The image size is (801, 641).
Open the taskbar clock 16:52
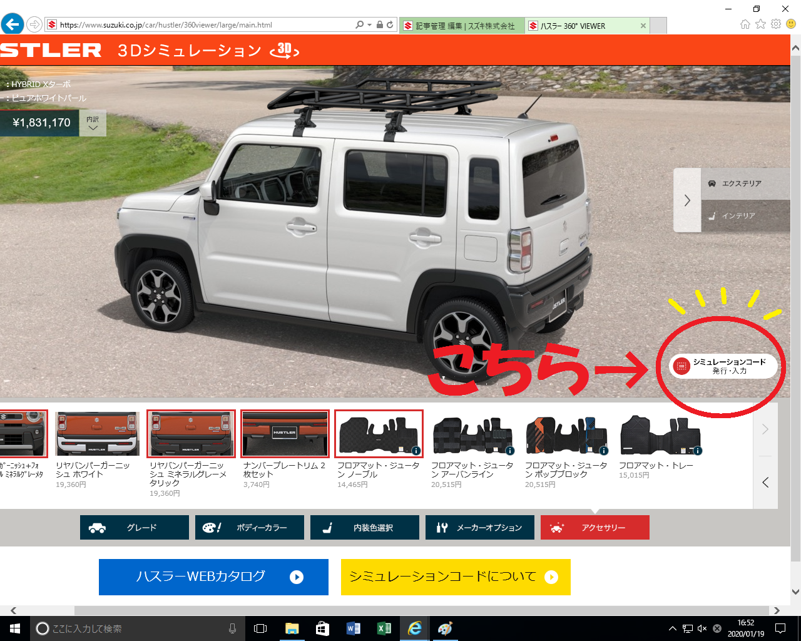click(x=745, y=628)
